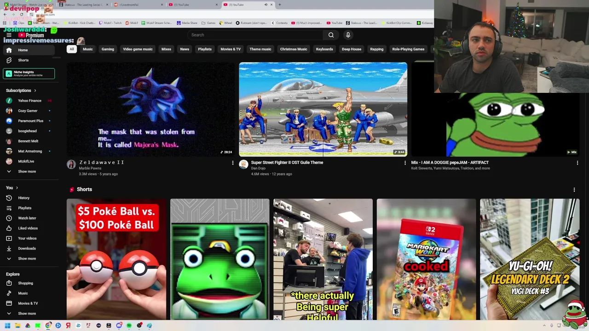Open the hamburger guide menu icon
Viewport: 589px width, 331px height.
pos(9,35)
